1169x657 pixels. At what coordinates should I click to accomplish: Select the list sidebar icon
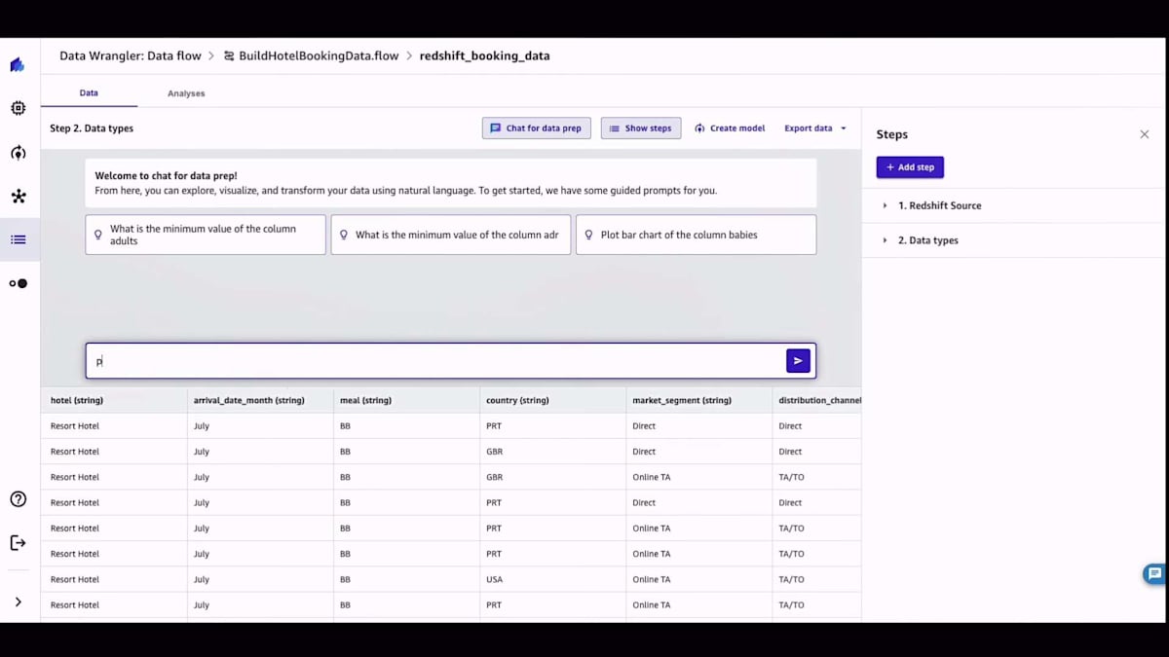point(18,239)
